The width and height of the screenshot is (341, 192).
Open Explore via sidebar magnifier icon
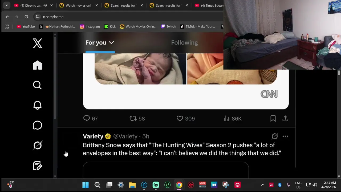coord(37,85)
